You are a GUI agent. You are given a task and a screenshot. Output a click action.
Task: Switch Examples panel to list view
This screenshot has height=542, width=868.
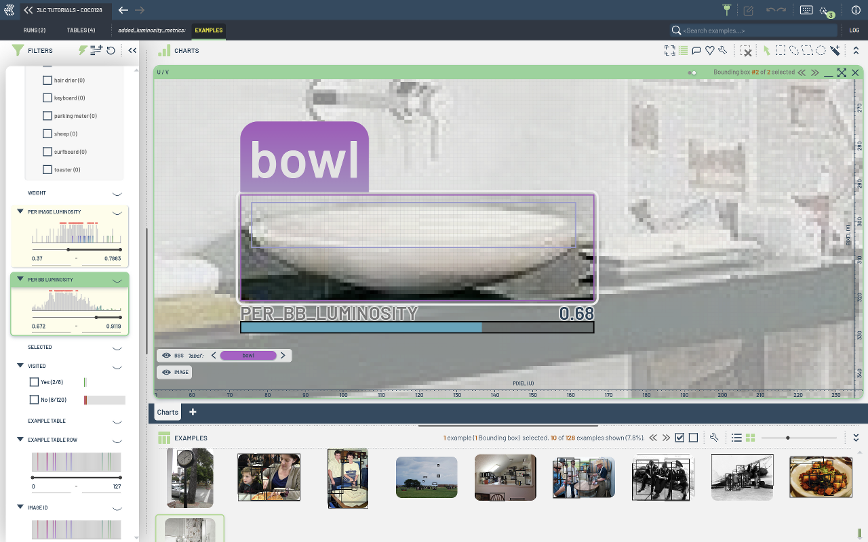pyautogui.click(x=736, y=438)
